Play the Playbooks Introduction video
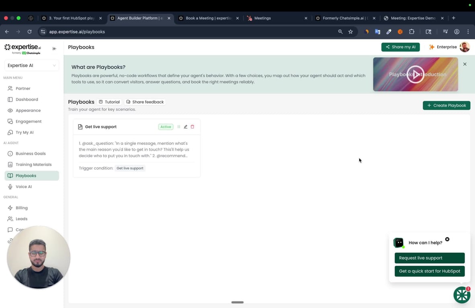475x308 pixels. click(415, 74)
